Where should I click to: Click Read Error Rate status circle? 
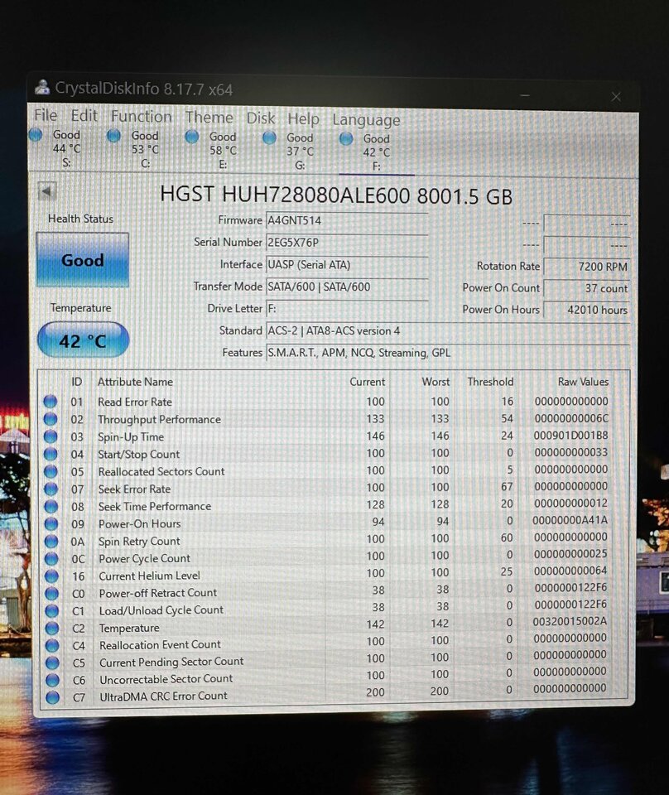[x=51, y=402]
